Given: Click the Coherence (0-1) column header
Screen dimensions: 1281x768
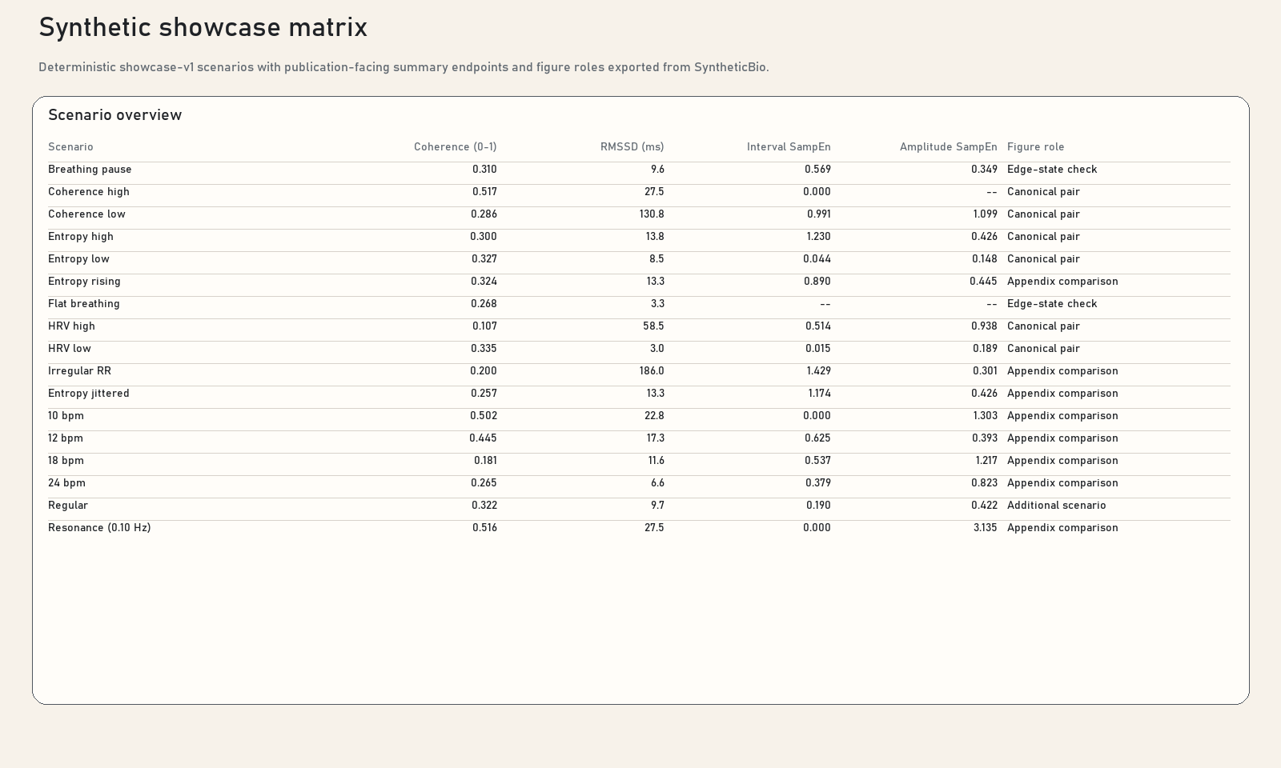Looking at the screenshot, I should pyautogui.click(x=455, y=147).
